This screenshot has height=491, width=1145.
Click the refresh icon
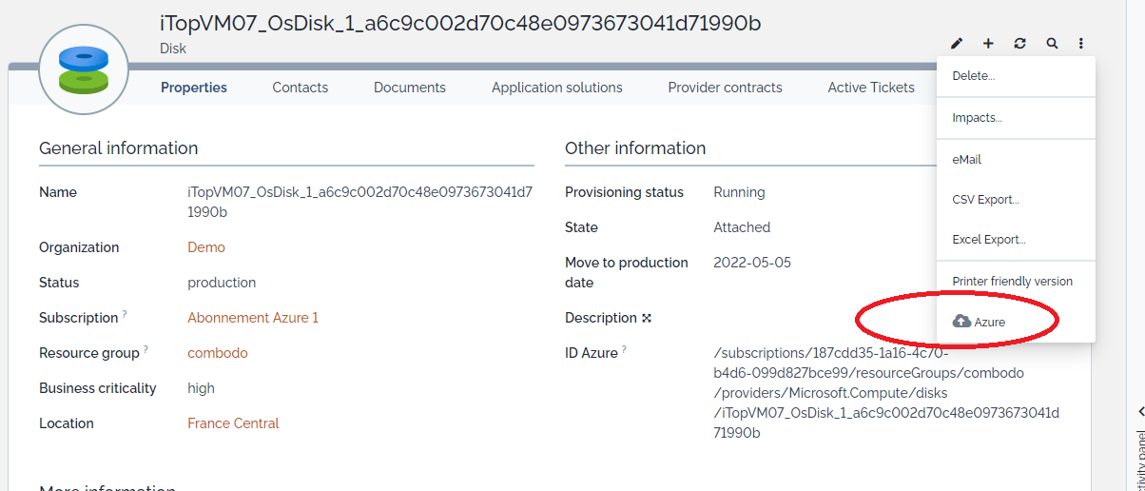tap(1019, 43)
